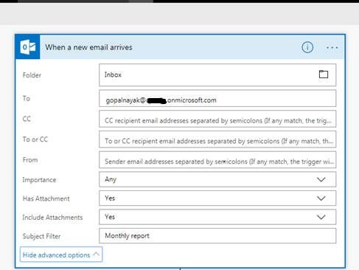359x270 pixels.
Task: Click the 'Importance' label
Action: 39,180
